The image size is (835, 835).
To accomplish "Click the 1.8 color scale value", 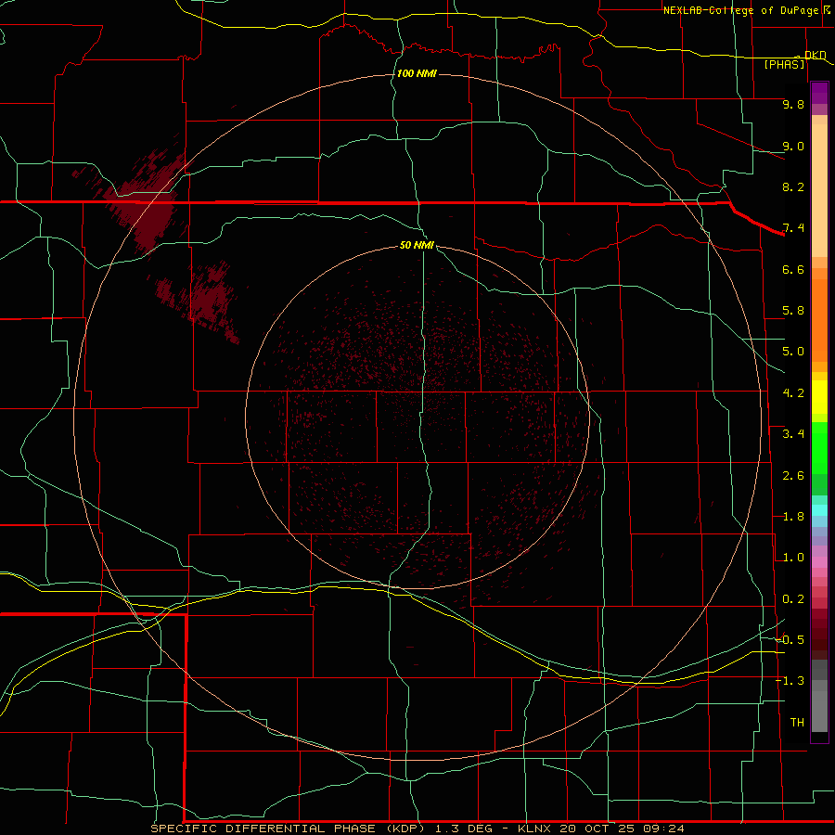I will [x=793, y=517].
